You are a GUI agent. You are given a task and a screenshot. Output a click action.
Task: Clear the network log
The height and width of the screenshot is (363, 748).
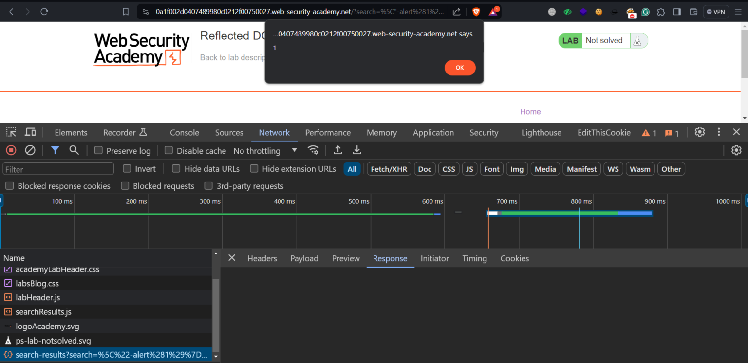[x=30, y=150]
